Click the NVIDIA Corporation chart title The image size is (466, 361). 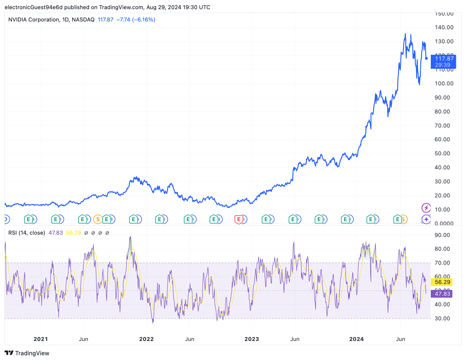click(x=51, y=19)
